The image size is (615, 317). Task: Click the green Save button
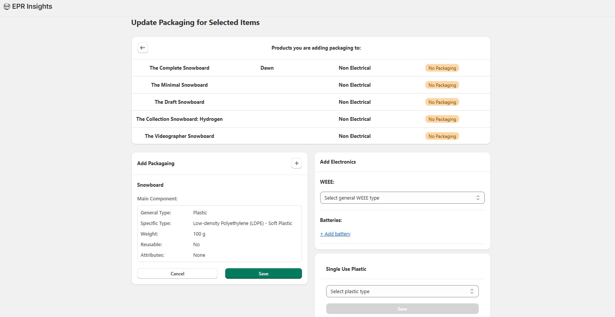pos(263,273)
